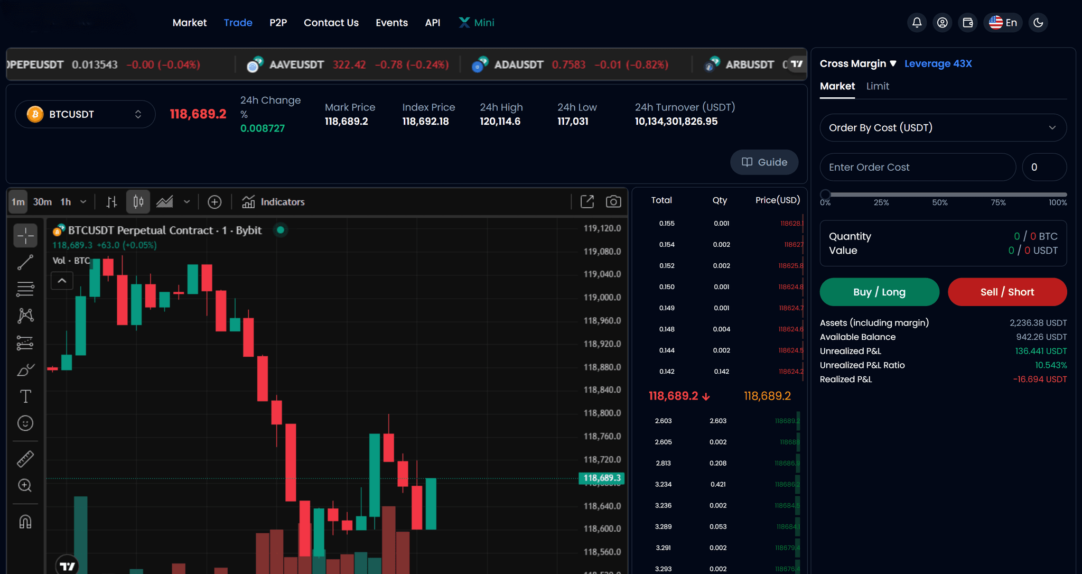
Task: Toggle the magnet snap mode
Action: (25, 522)
